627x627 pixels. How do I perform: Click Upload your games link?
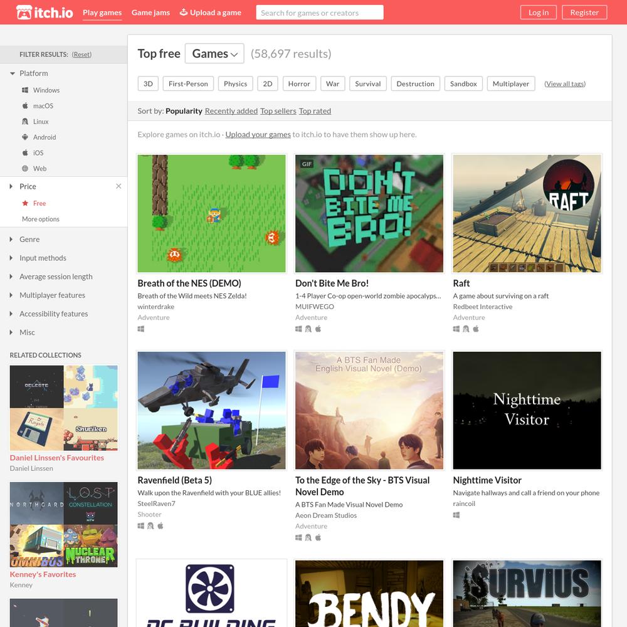point(258,134)
